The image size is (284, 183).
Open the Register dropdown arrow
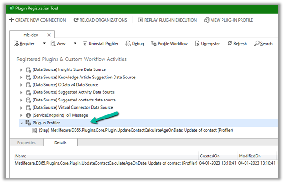click(x=44, y=44)
